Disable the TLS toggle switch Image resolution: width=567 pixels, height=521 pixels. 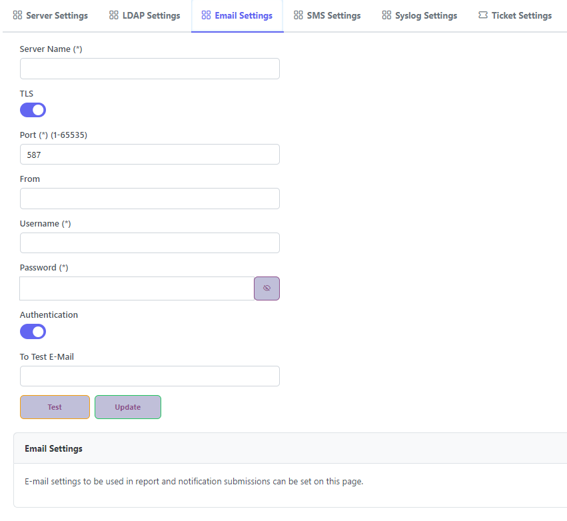[33, 110]
